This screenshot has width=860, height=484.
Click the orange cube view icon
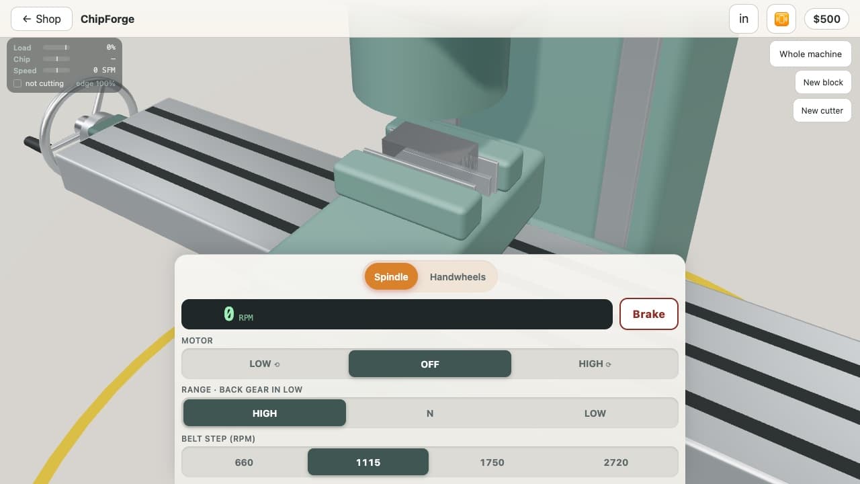pyautogui.click(x=781, y=19)
